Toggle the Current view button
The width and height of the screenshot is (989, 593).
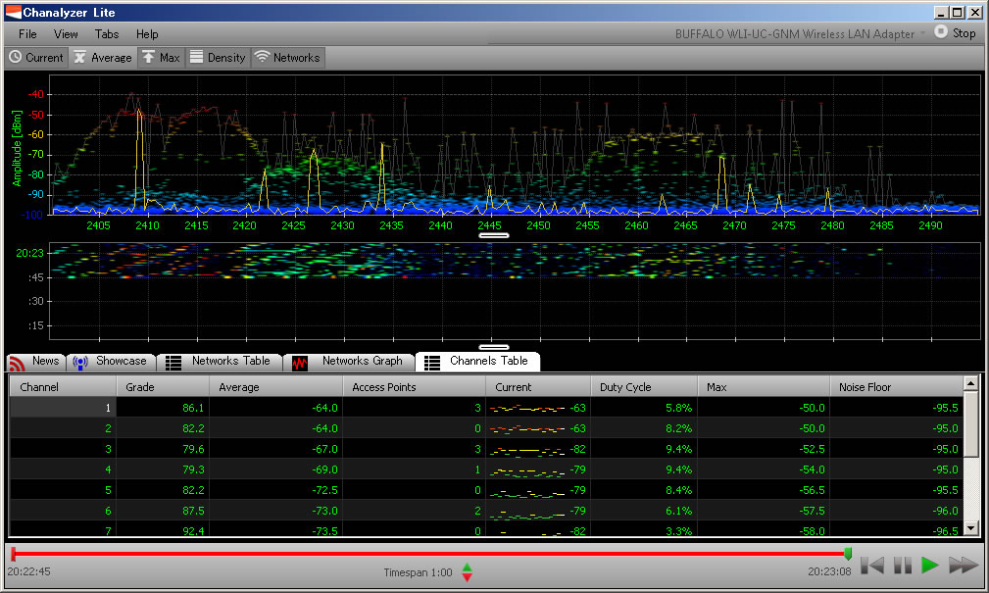(36, 58)
